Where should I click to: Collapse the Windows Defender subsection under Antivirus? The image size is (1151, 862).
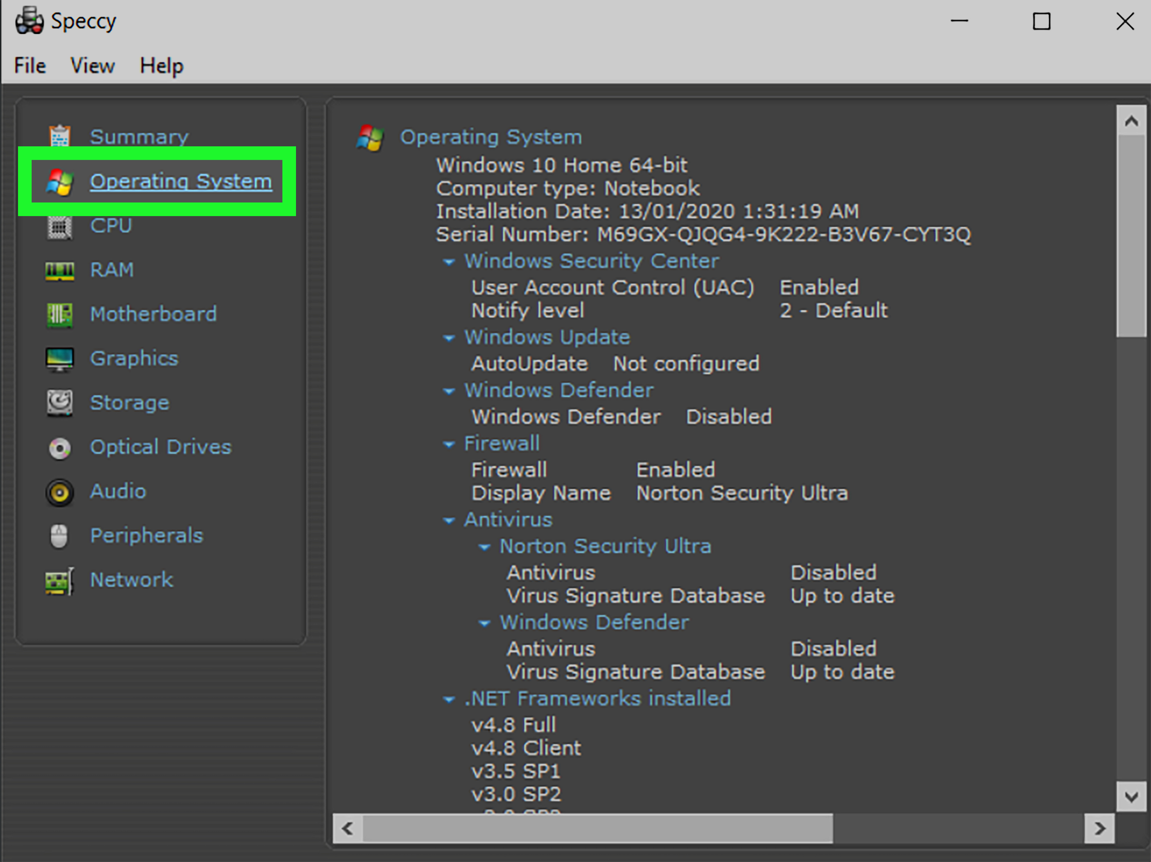pos(484,623)
